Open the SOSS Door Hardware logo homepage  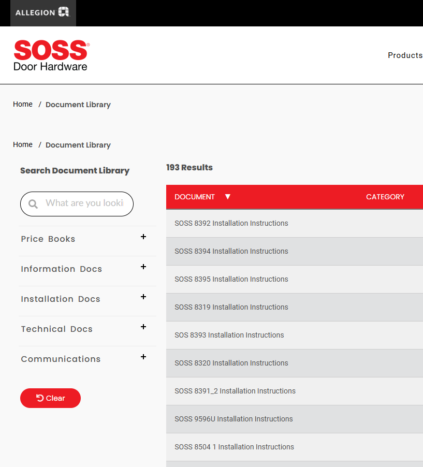51,55
